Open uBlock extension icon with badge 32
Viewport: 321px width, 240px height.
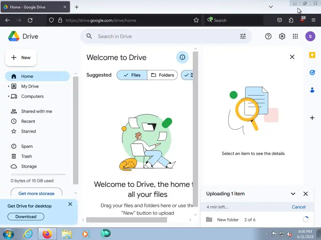[x=303, y=20]
